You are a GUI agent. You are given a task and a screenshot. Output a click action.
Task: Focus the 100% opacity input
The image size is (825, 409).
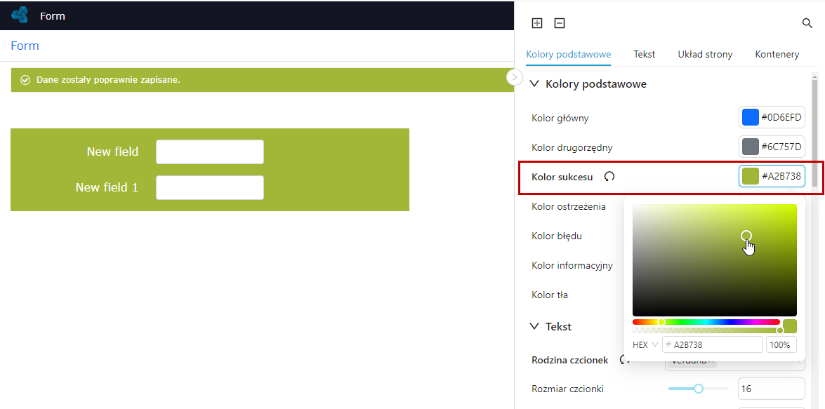pyautogui.click(x=781, y=345)
